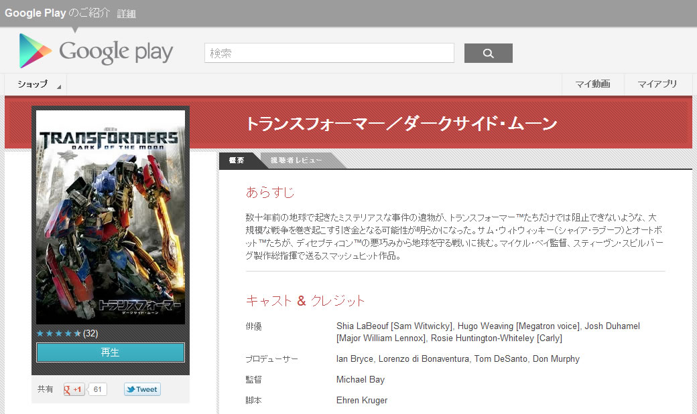Click producer name Don Murphy
Image resolution: width=697 pixels, height=414 pixels.
tap(556, 358)
